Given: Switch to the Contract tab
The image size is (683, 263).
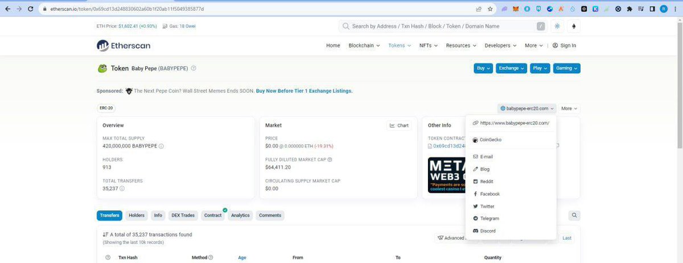Looking at the screenshot, I should (213, 215).
